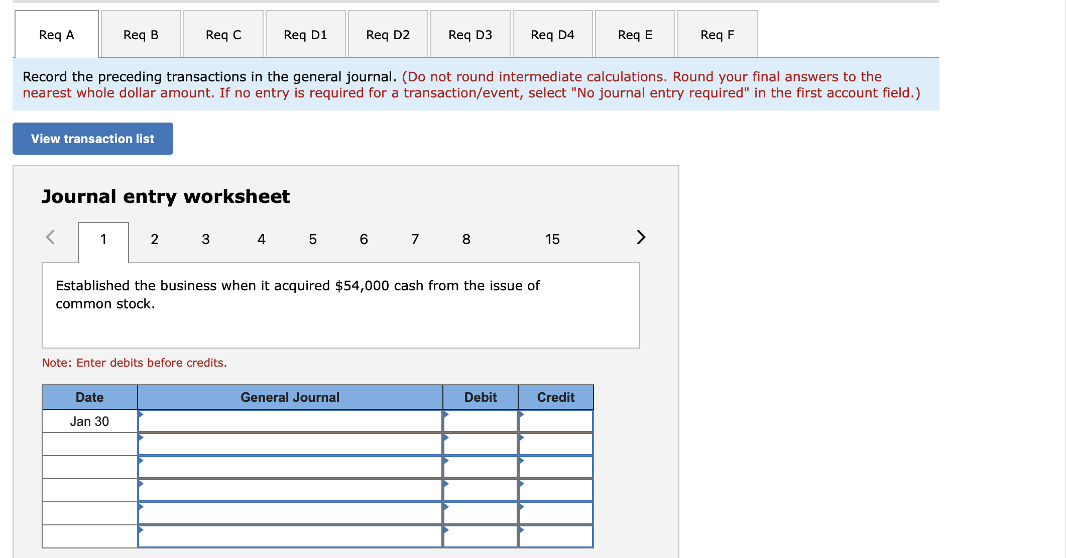The width and height of the screenshot is (1066, 558).
Task: Click the next entry right arrow
Action: (x=641, y=237)
